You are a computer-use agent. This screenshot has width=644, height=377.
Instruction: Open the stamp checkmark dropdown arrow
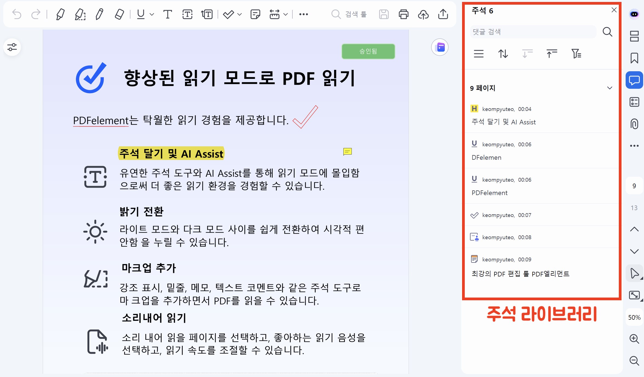(x=240, y=14)
